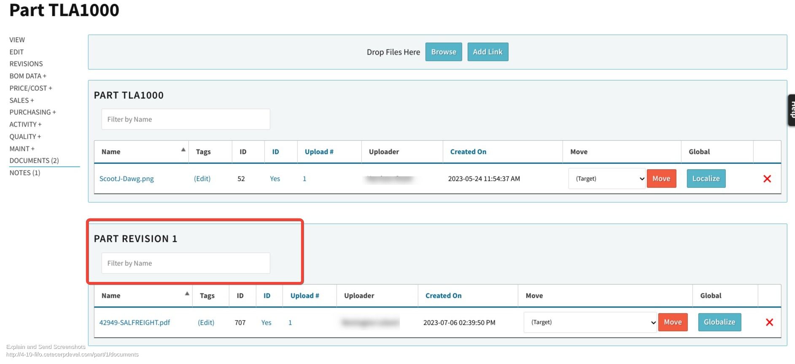Sort Part TLA1000 table by Name arrow
The width and height of the screenshot is (795, 364).
pos(183,150)
